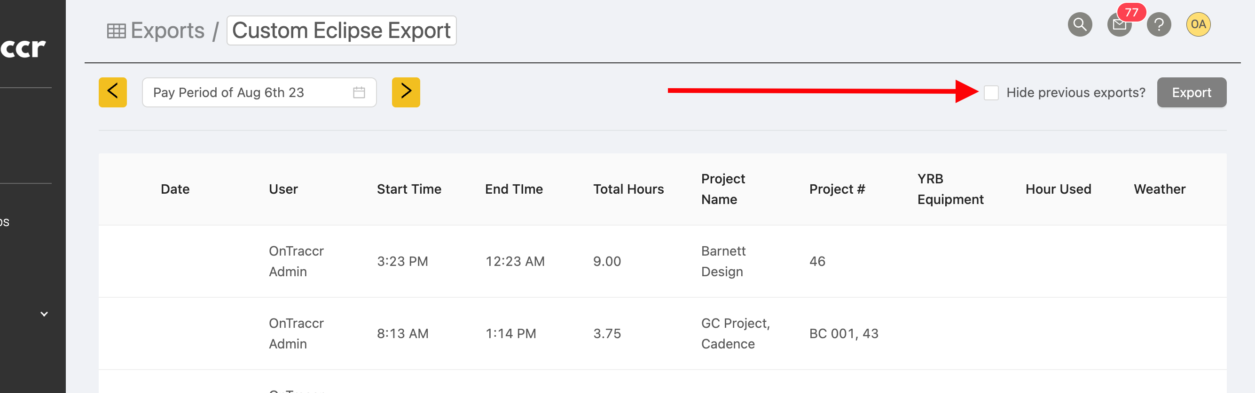Select the Barnett Design project cell
This screenshot has height=393, width=1255.
tap(723, 261)
